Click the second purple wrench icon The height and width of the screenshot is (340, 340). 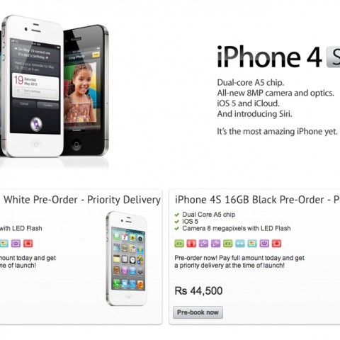215,244
